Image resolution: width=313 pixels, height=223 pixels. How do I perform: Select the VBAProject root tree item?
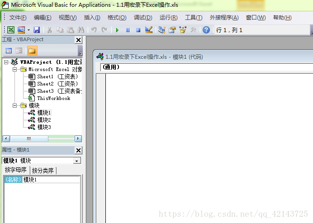point(51,62)
